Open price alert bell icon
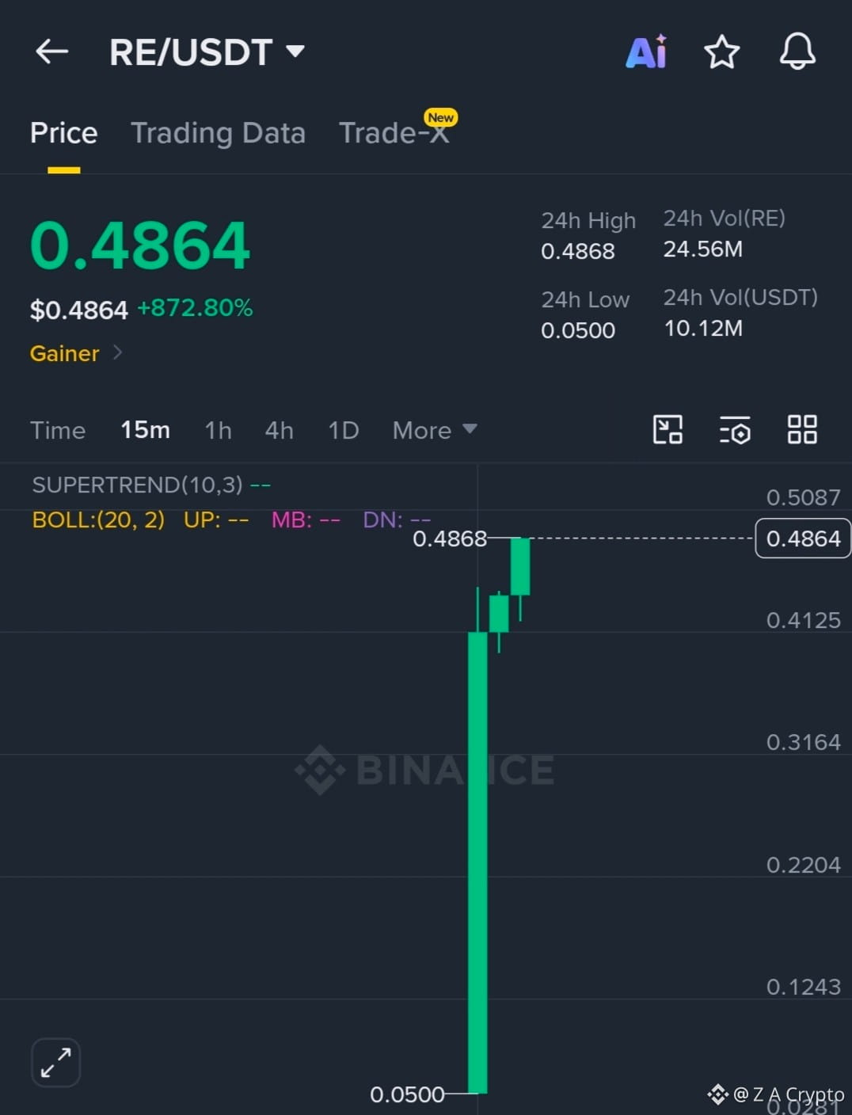The height and width of the screenshot is (1115, 852). coord(797,51)
